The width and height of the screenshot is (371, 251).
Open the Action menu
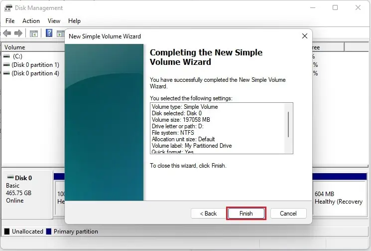pyautogui.click(x=31, y=21)
